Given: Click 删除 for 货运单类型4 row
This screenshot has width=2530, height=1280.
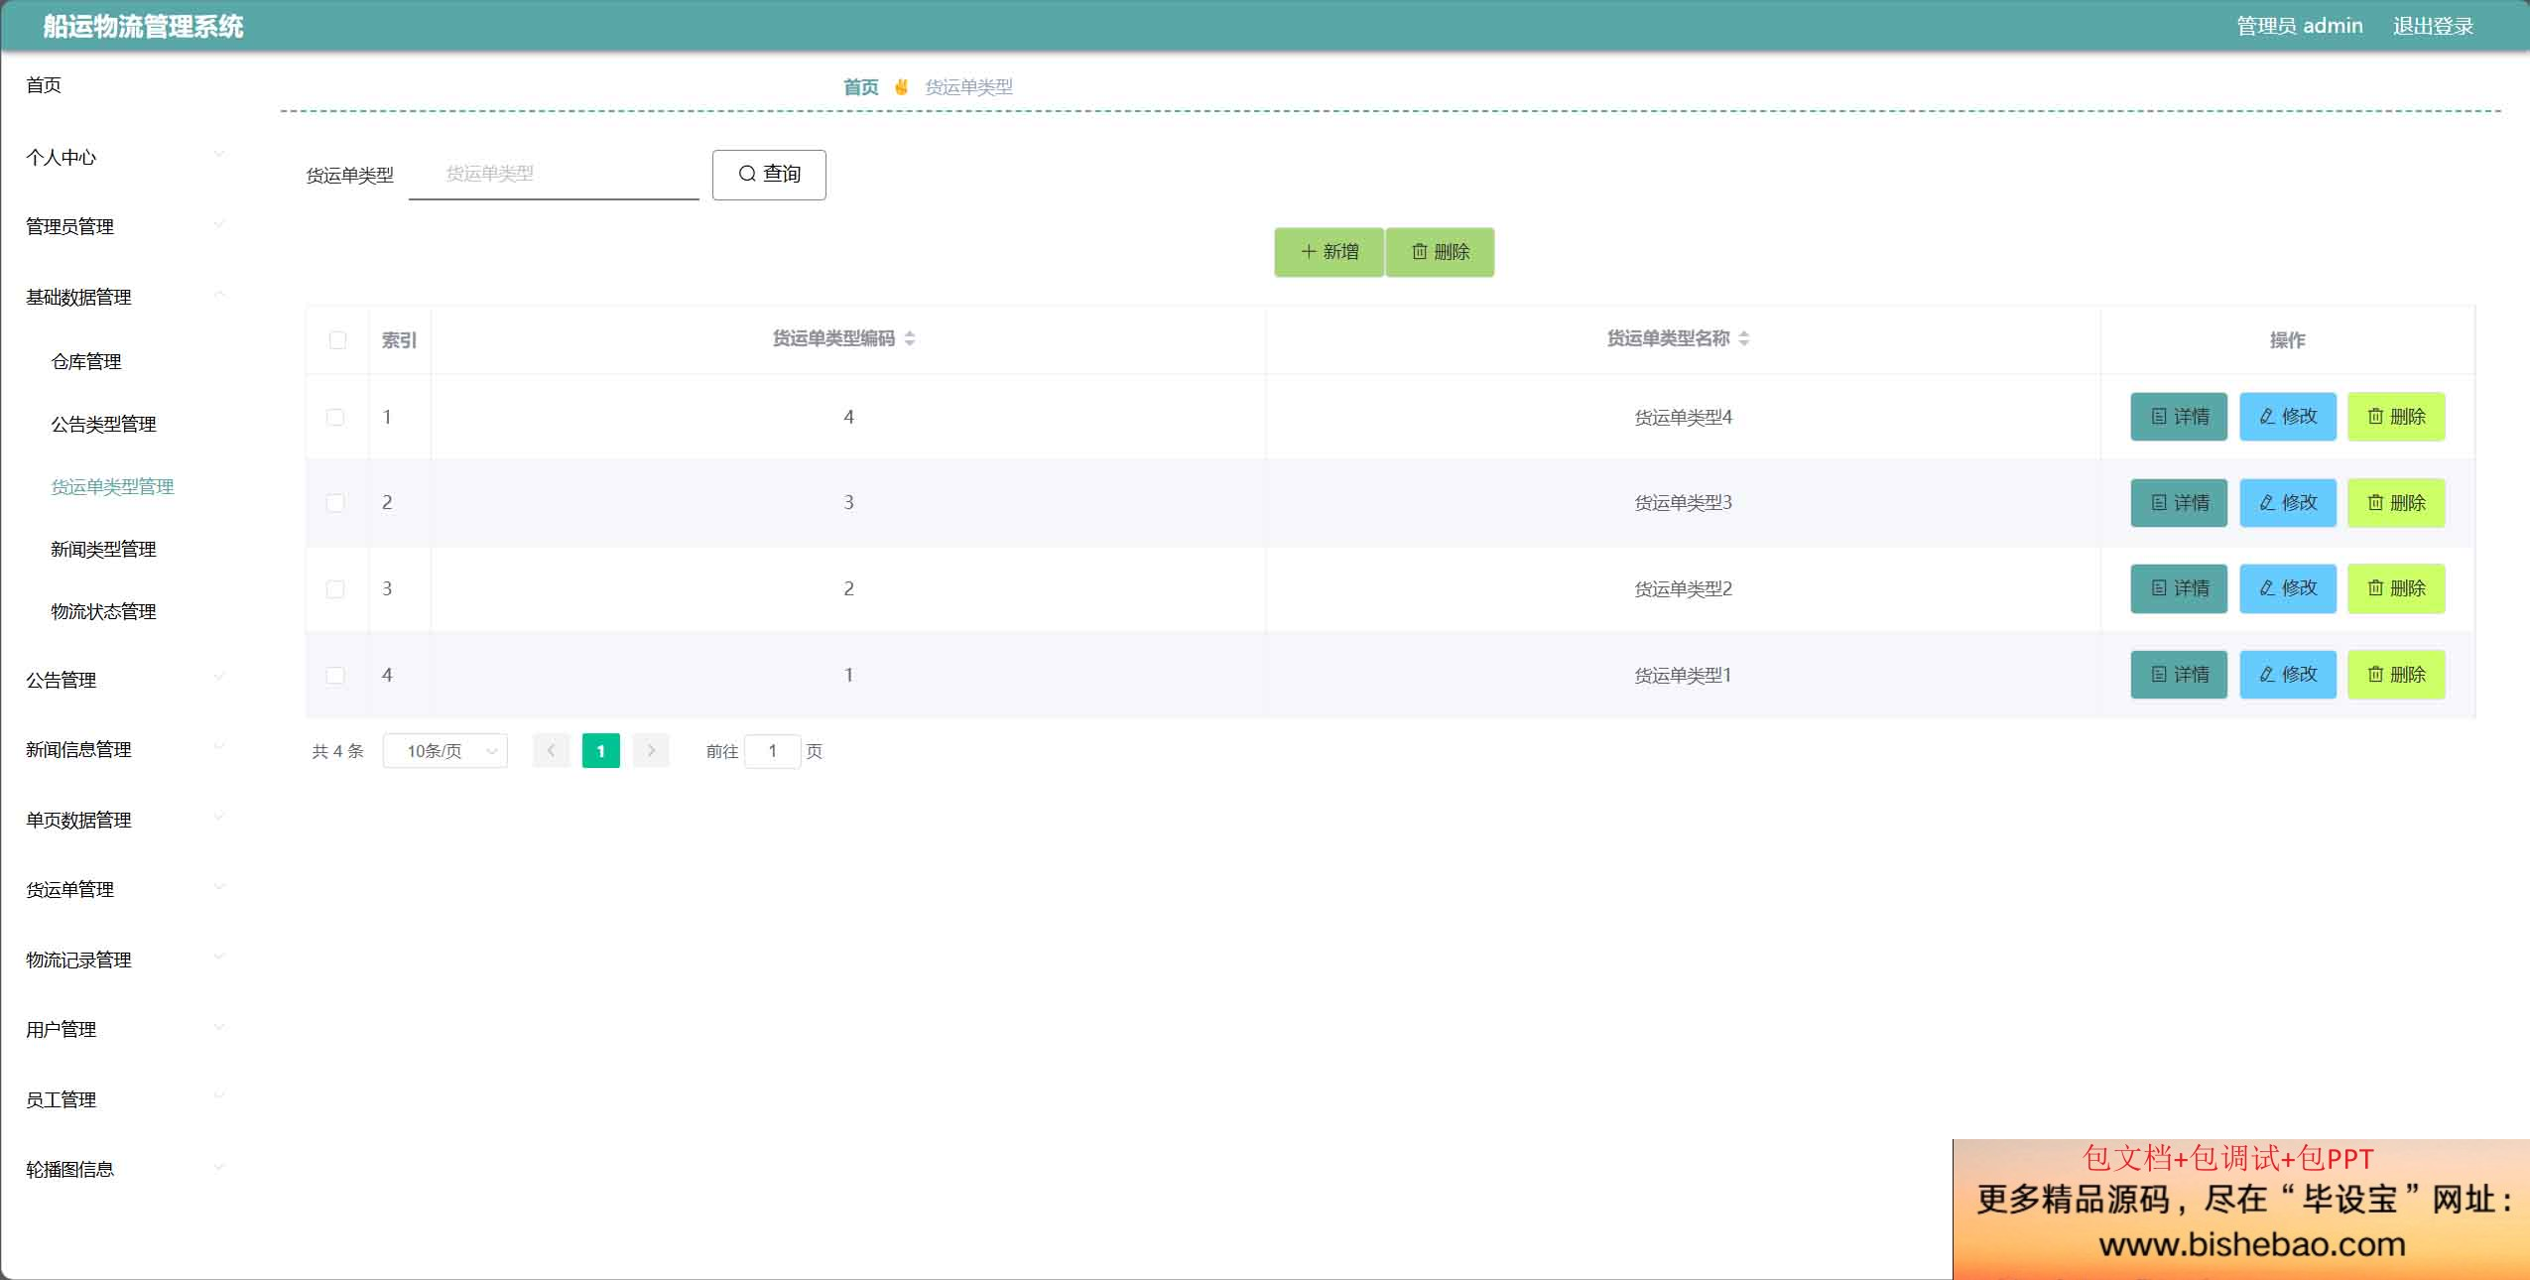Looking at the screenshot, I should pyautogui.click(x=2396, y=417).
